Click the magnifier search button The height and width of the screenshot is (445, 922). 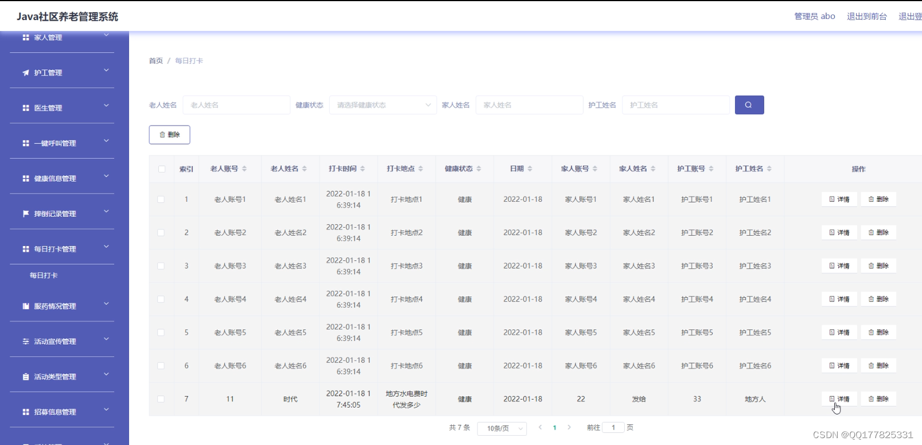[749, 105]
